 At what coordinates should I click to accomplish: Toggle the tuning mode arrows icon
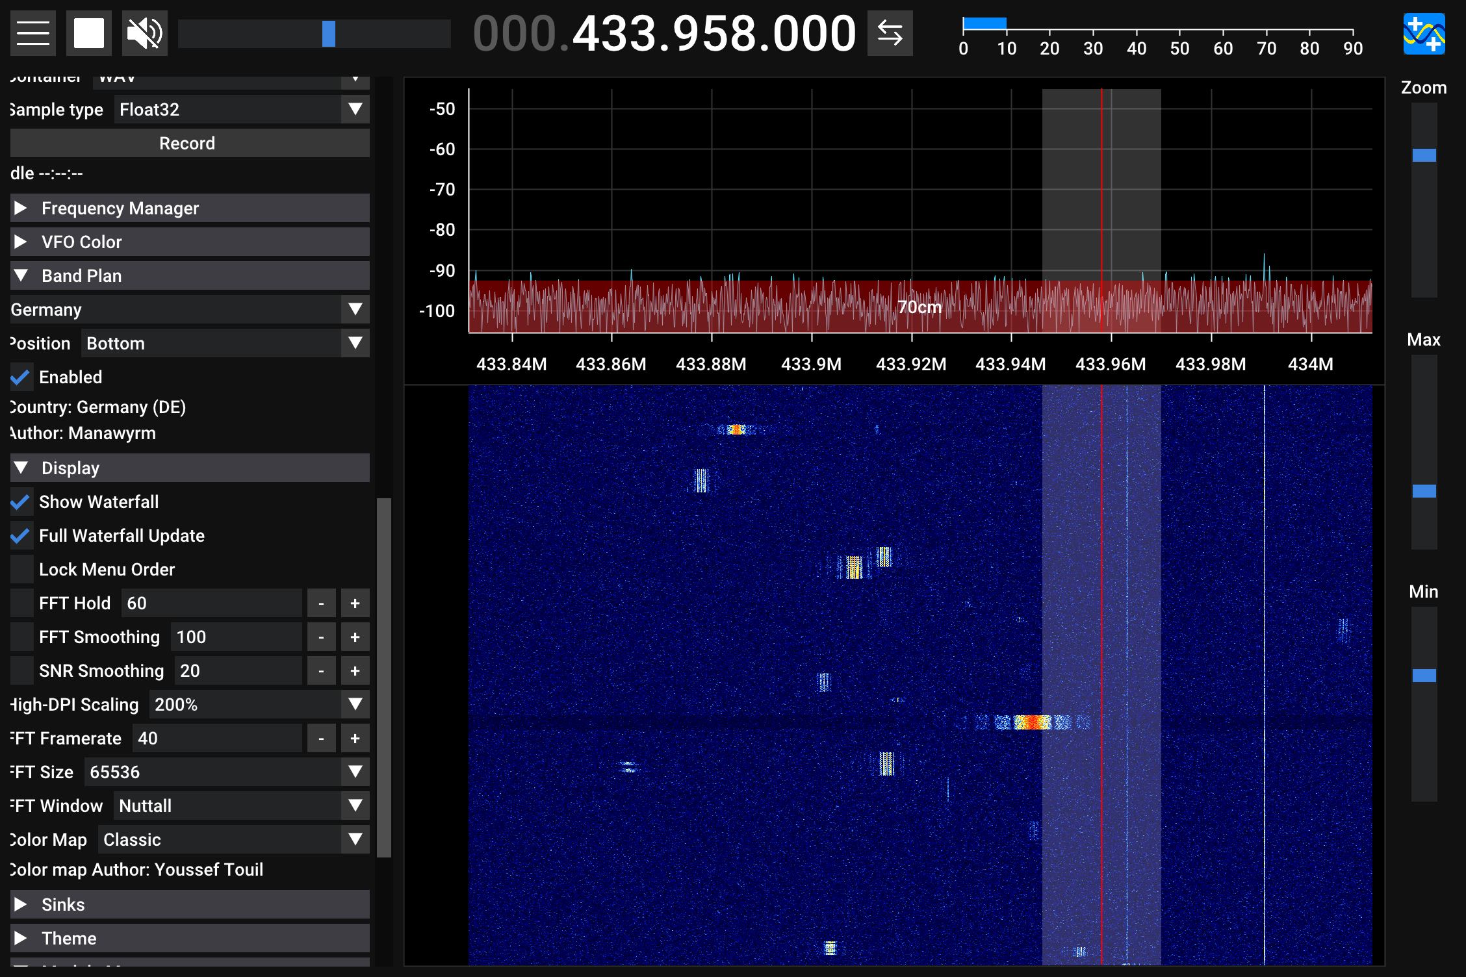[x=890, y=33]
